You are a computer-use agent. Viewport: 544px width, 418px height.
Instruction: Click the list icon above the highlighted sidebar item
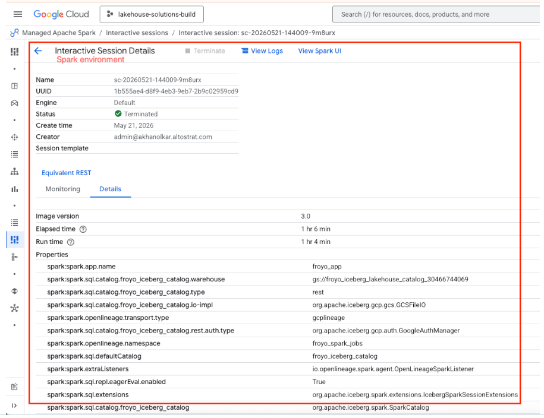[x=15, y=223]
